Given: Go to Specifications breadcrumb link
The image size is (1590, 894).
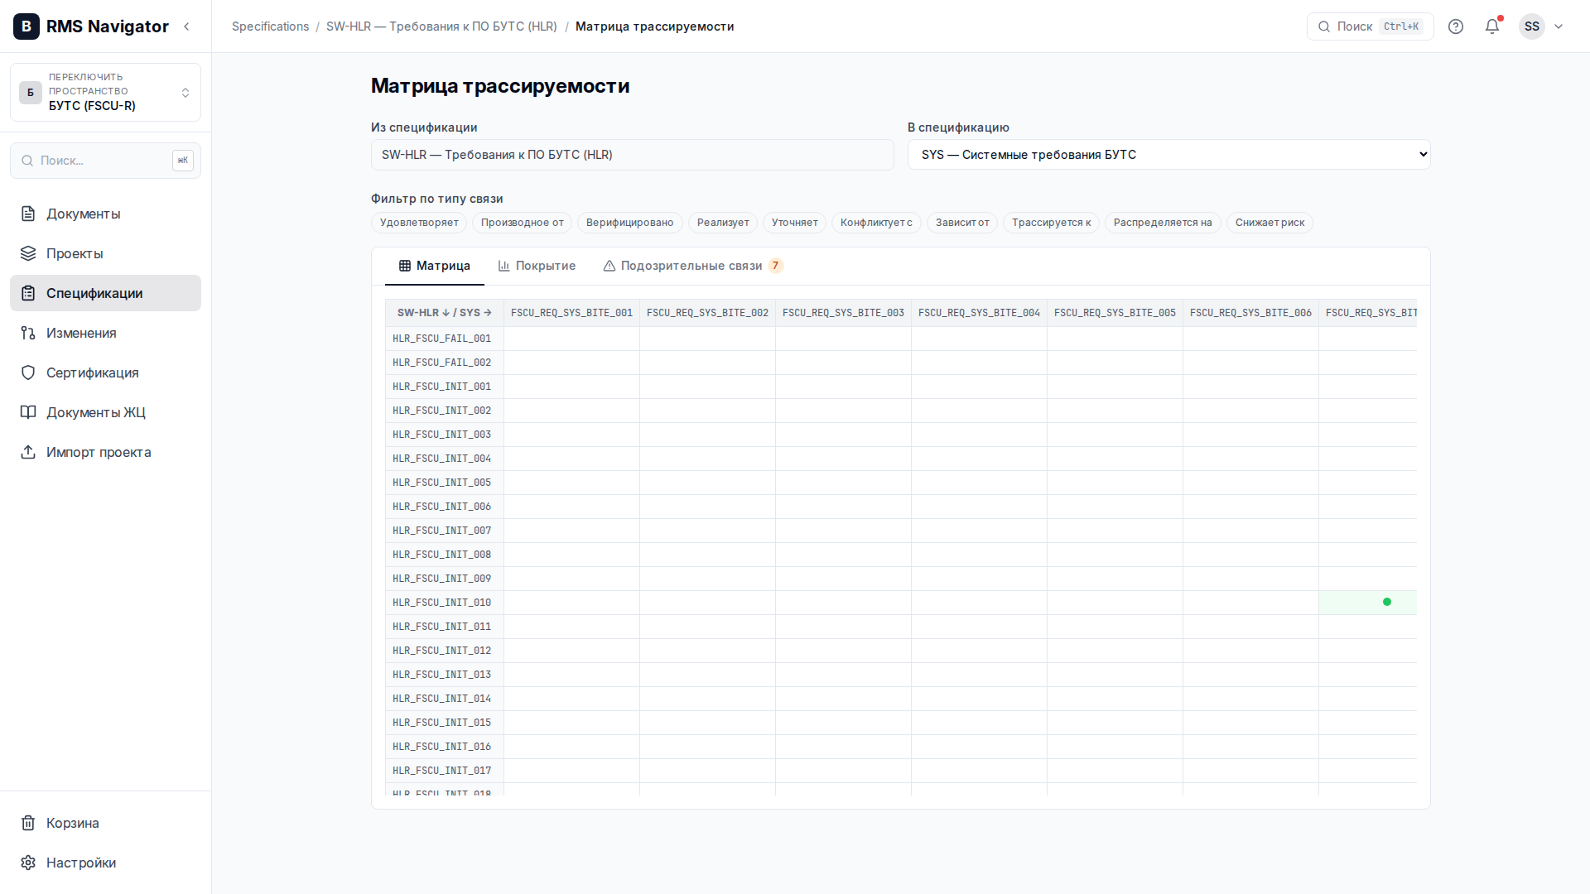Looking at the screenshot, I should tap(270, 26).
